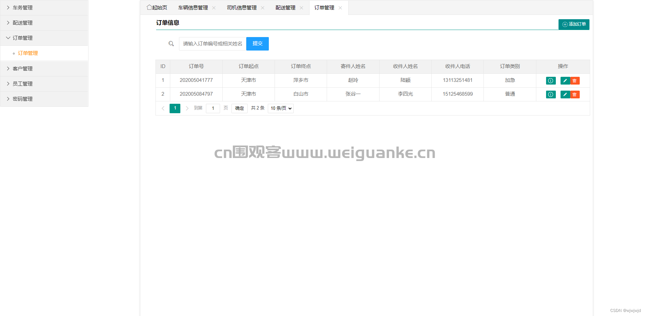Close the 车辆信息管理 tab
Screen dimensions: 646x316
coord(214,8)
